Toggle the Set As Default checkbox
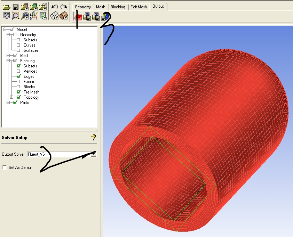This screenshot has height=237, width=293. [x=5, y=167]
